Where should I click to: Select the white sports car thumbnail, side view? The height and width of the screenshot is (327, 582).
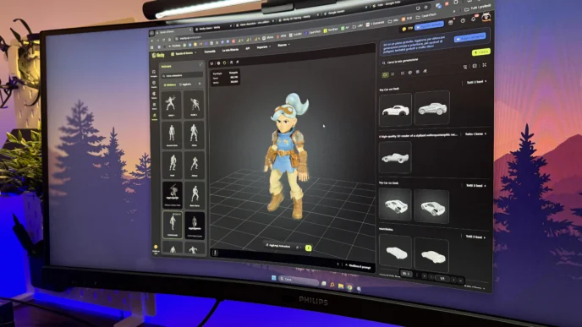tap(395, 109)
